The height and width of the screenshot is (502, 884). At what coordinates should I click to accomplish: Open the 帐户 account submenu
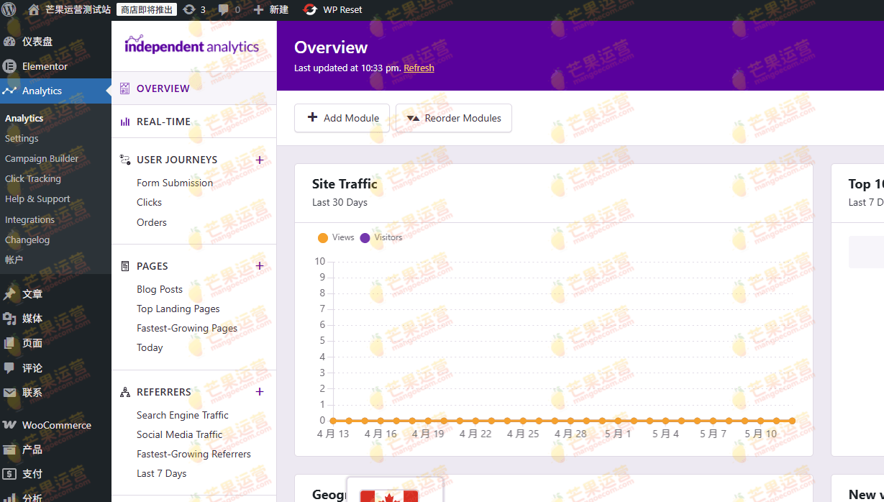[x=14, y=260]
